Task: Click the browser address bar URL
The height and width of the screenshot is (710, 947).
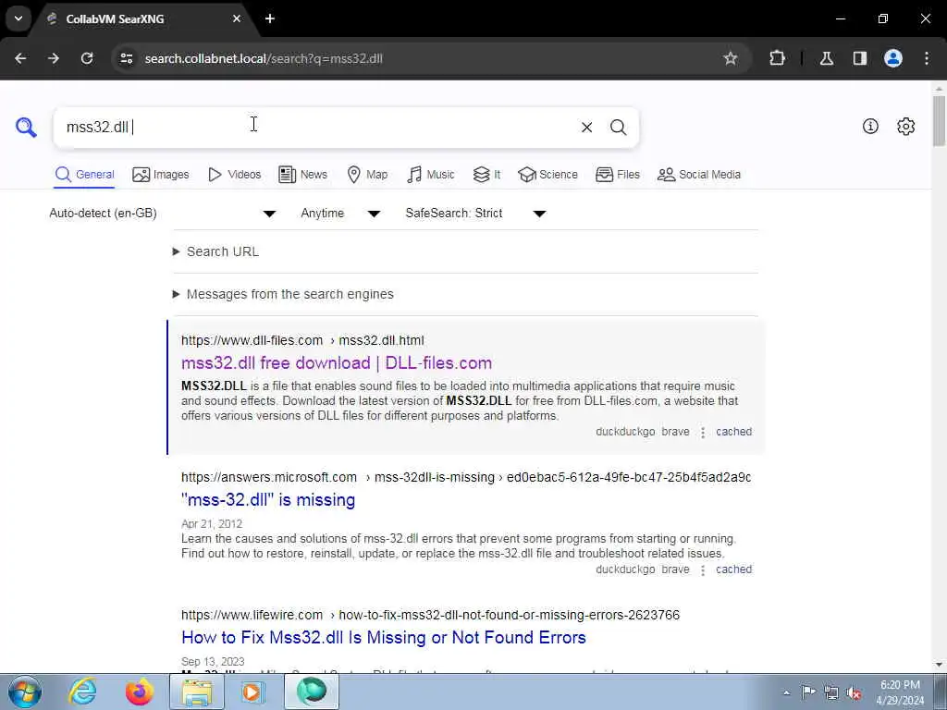Action: click(264, 58)
